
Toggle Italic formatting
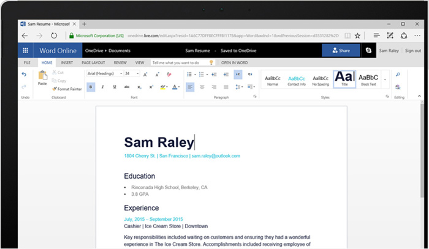pyautogui.click(x=102, y=87)
